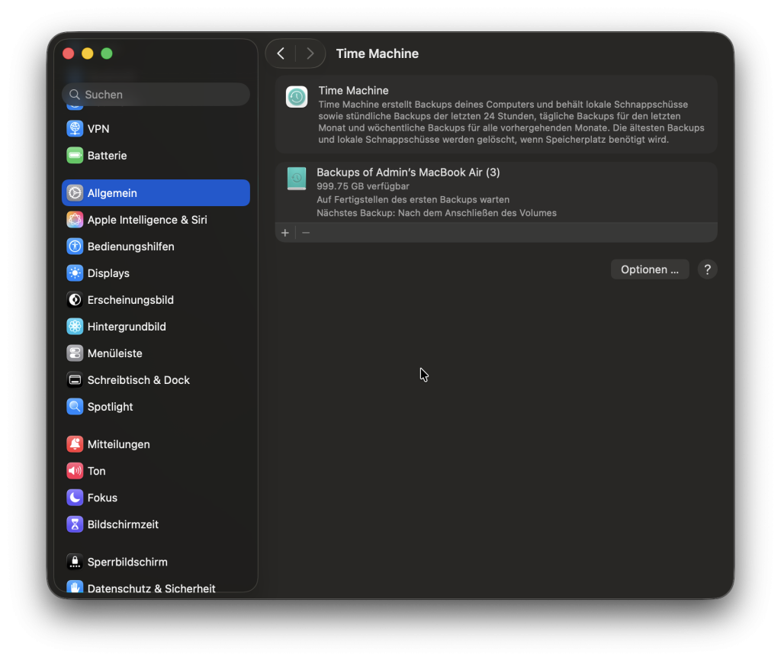Click the search magnifier in Suchen
Viewport: 781px width, 661px height.
pyautogui.click(x=75, y=94)
